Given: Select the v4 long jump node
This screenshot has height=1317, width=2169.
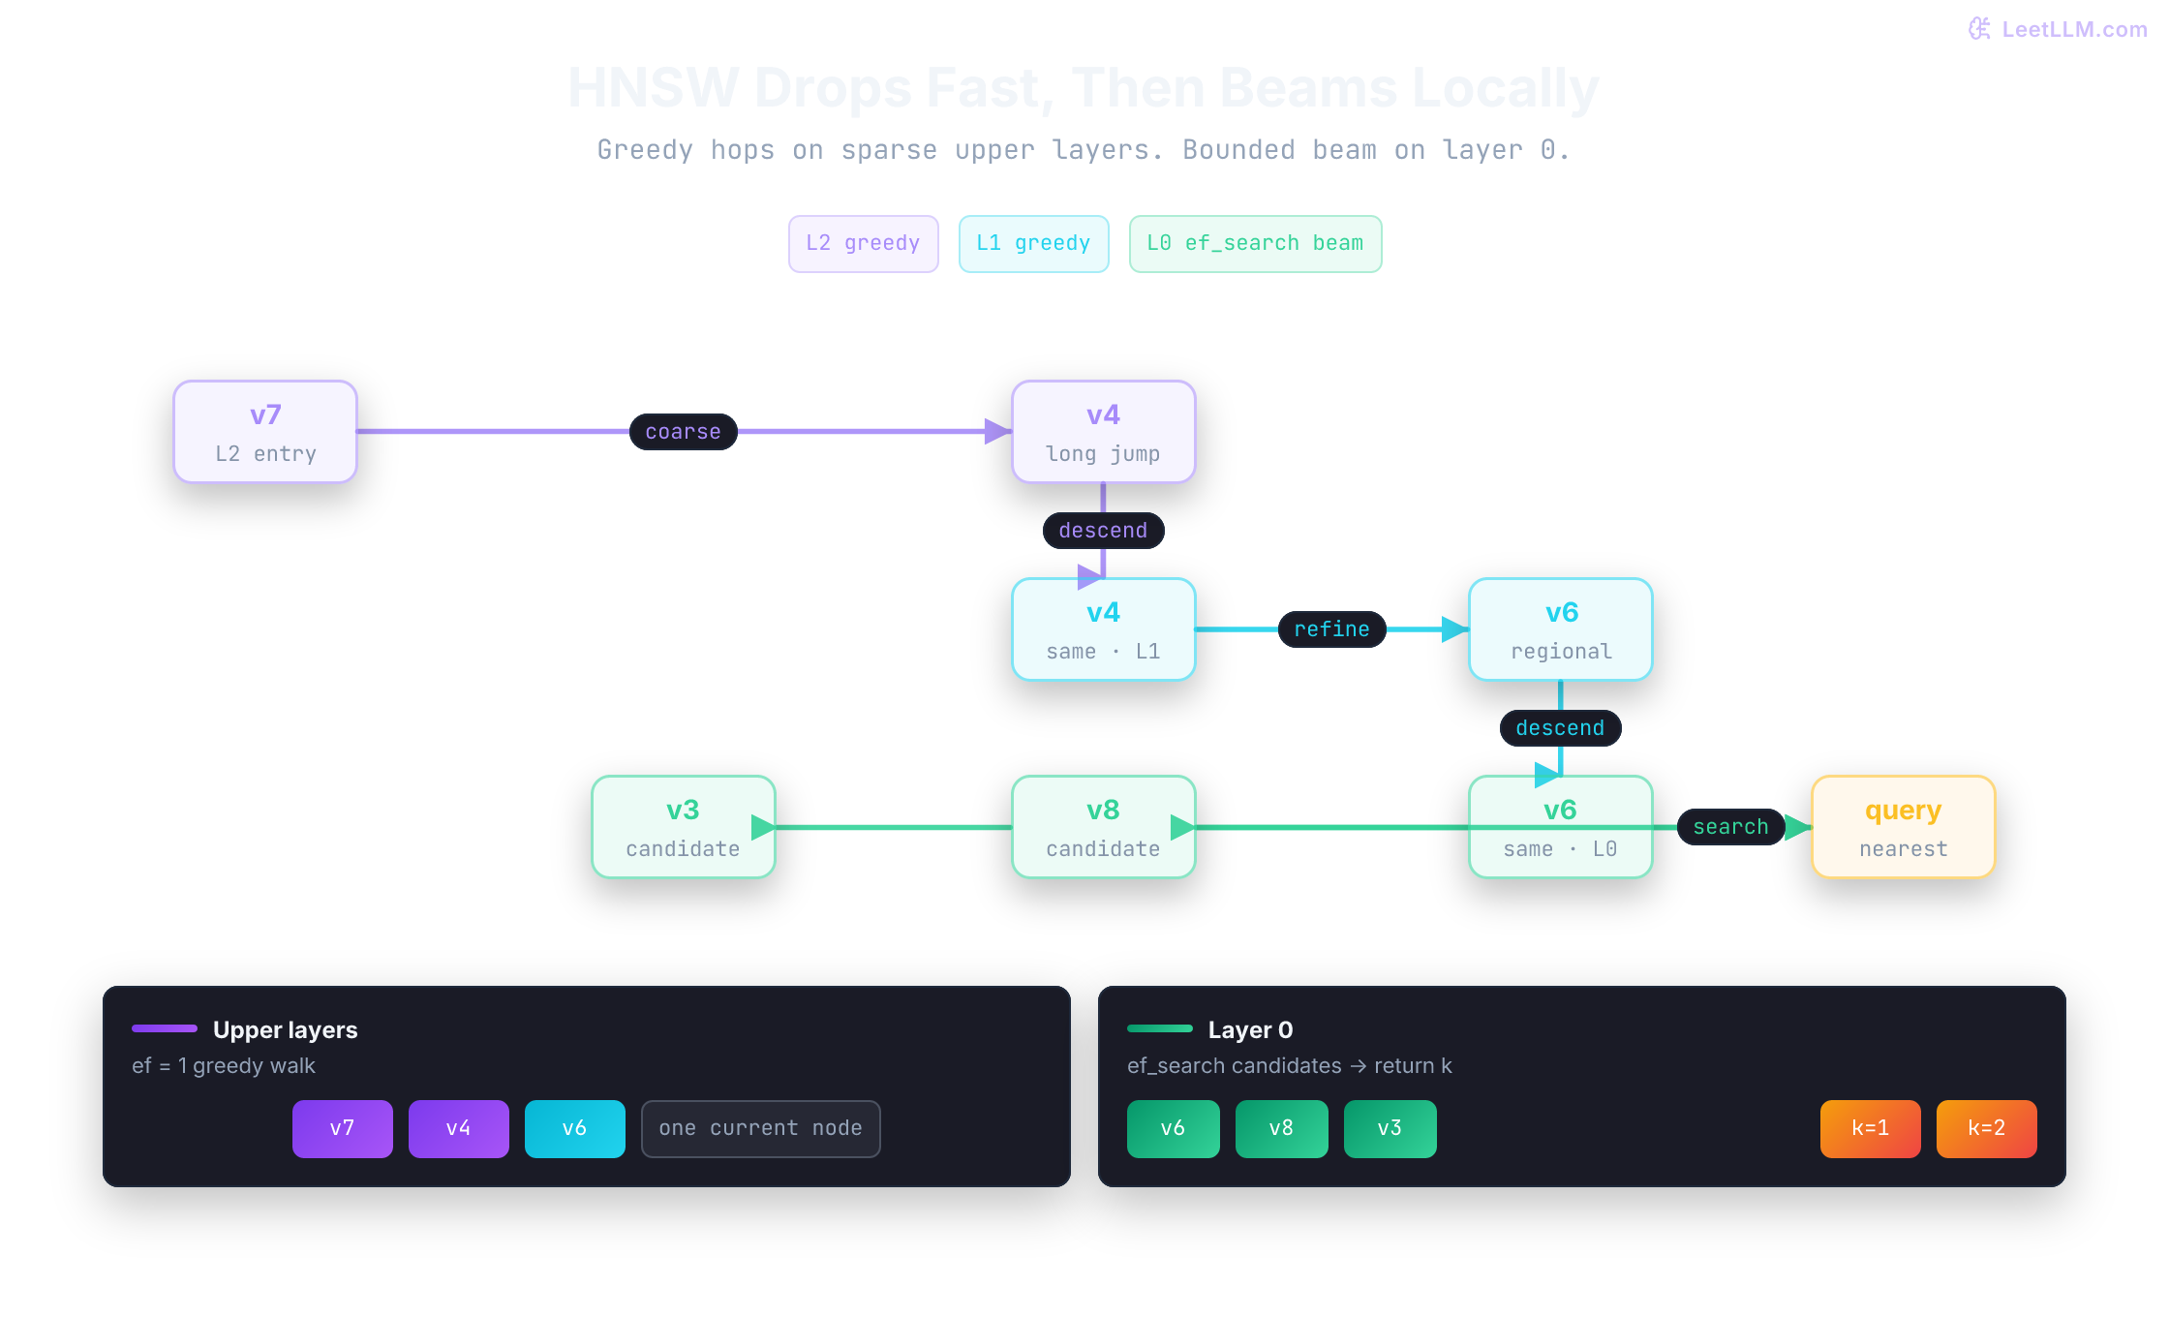Looking at the screenshot, I should tap(1103, 432).
